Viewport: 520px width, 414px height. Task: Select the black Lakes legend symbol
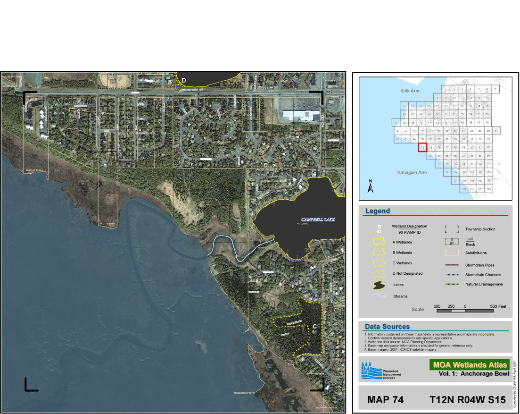379,285
